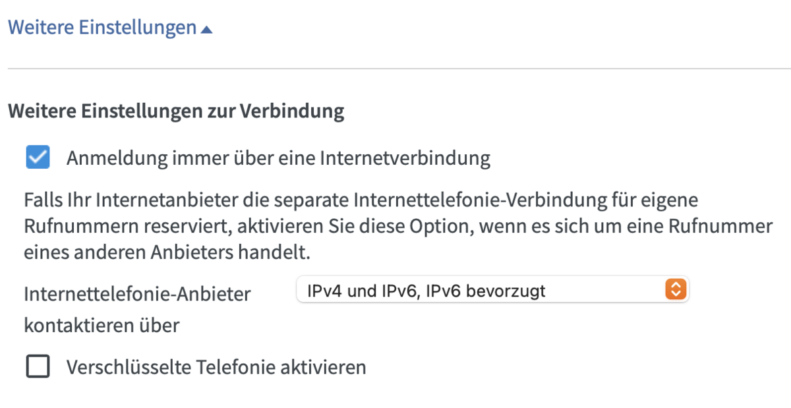Click the word "Telefonie" in the encryption label

(239, 367)
